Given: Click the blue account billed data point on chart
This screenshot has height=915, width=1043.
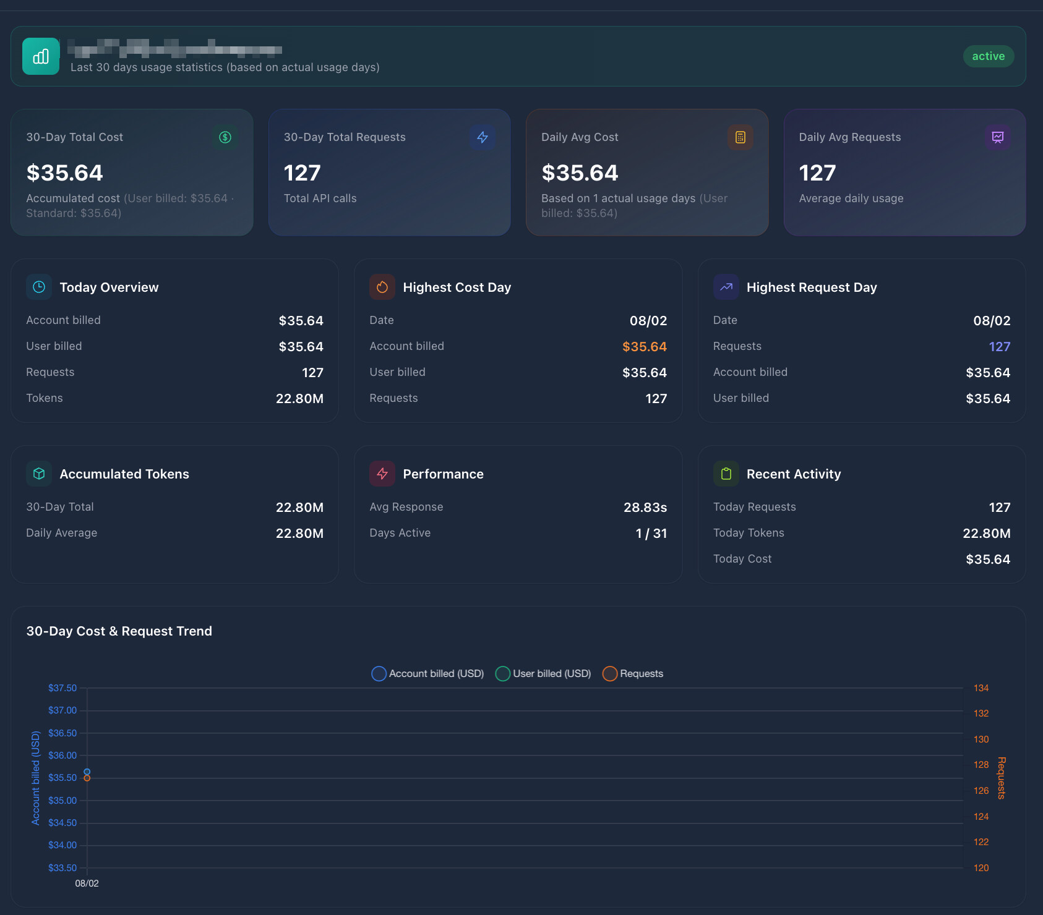Looking at the screenshot, I should point(87,772).
